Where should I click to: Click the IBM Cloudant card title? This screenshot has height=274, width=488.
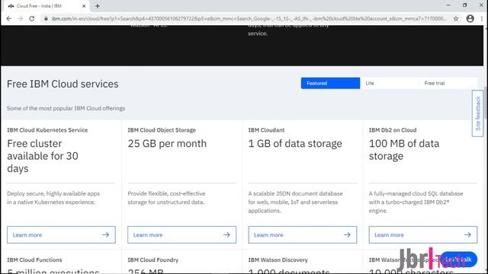point(266,130)
